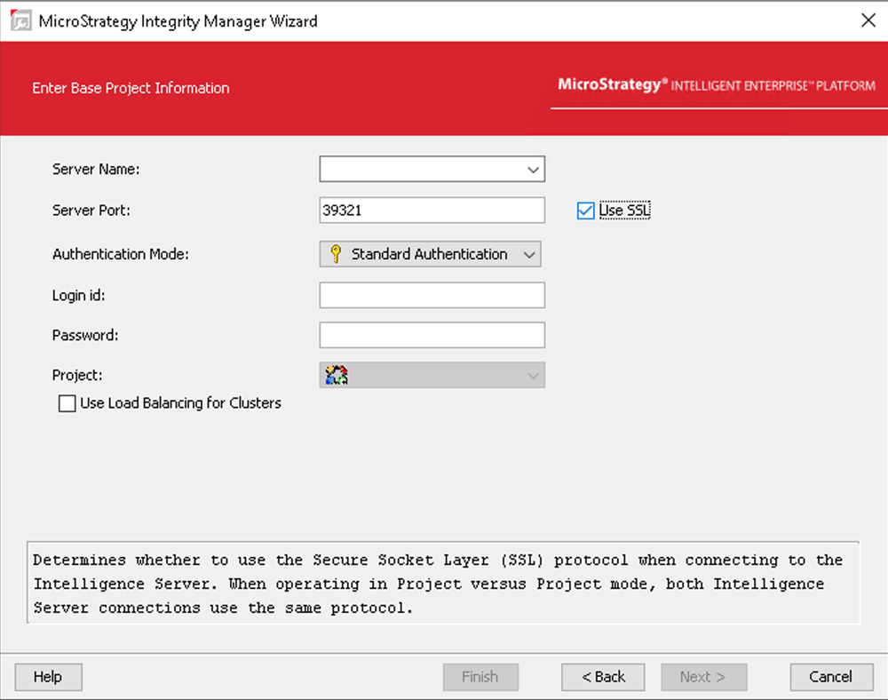Click the Finish button

[x=480, y=677]
